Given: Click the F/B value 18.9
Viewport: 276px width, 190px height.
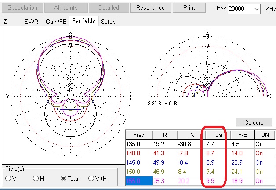Looking at the screenshot, I should pos(243,181).
